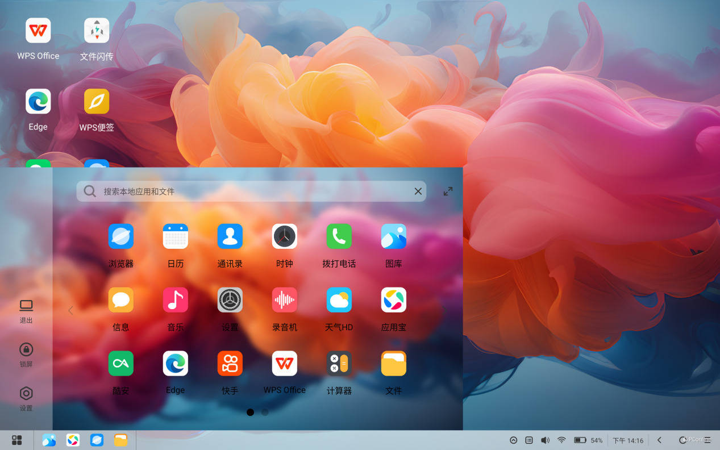
Task: Click the volume icon in the system tray
Action: (545, 440)
